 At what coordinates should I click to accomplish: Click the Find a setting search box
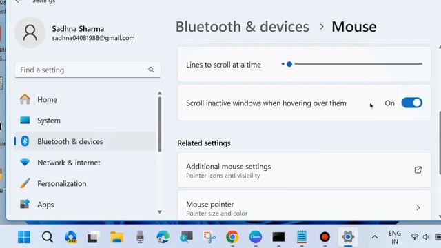pos(88,70)
